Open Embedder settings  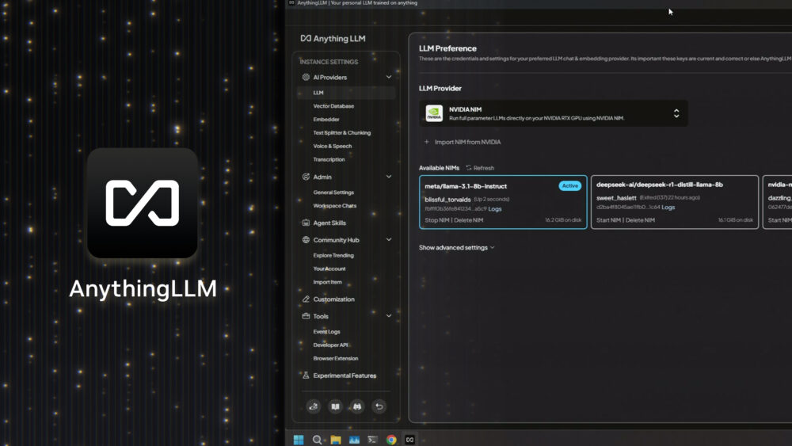(x=326, y=119)
